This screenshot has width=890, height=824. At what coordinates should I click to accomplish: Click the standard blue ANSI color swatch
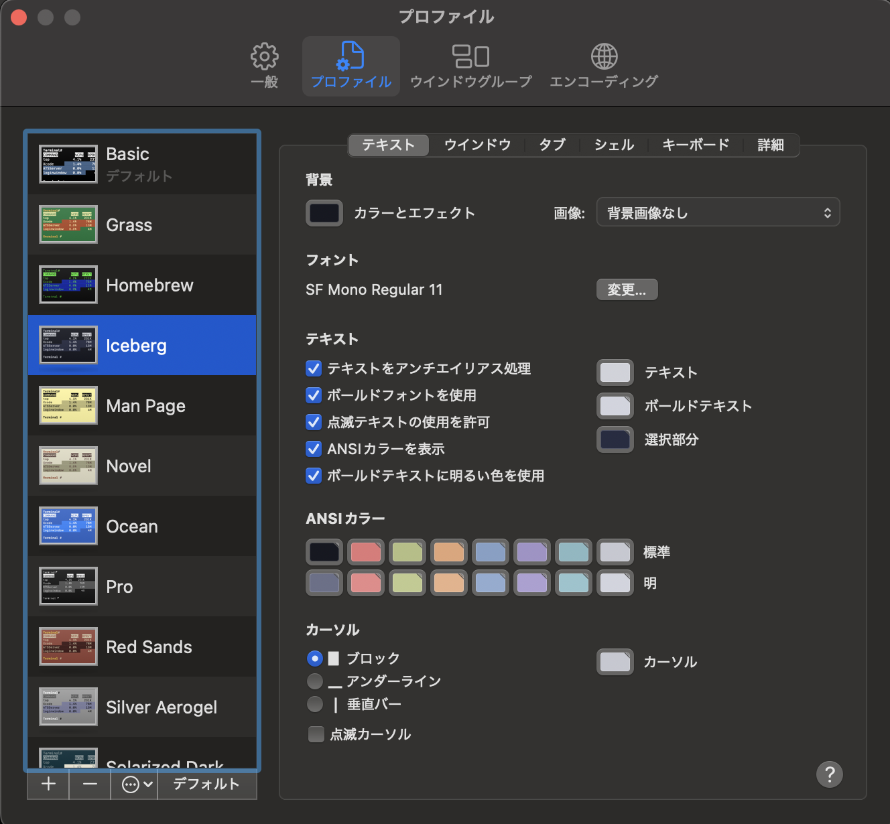(491, 552)
